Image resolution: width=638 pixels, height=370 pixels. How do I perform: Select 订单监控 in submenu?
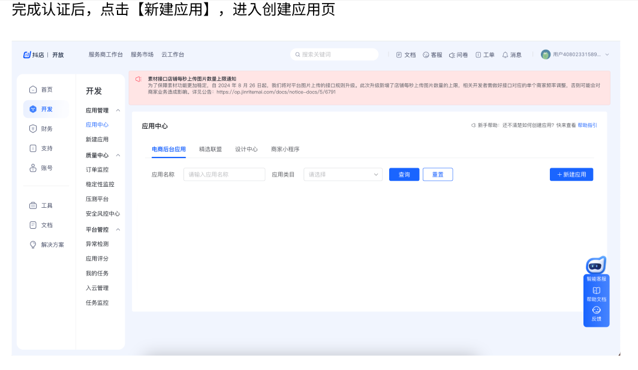point(97,169)
